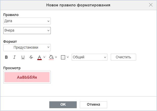Open the Дата rule type dropdown
The image size is (157, 111).
coord(27,21)
